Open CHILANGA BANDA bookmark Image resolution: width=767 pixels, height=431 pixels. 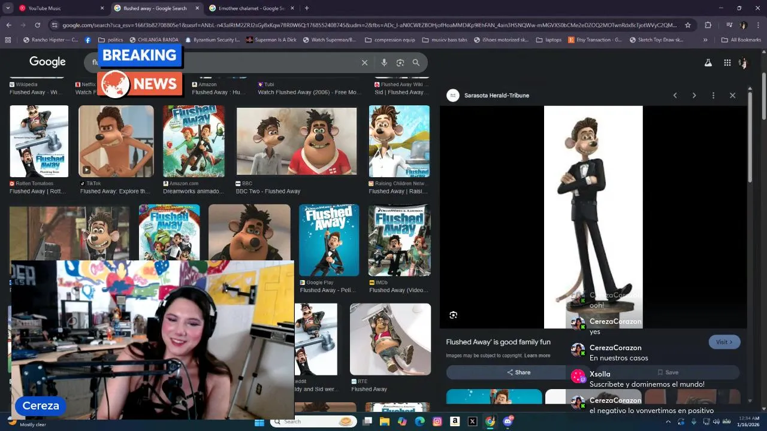pyautogui.click(x=153, y=40)
